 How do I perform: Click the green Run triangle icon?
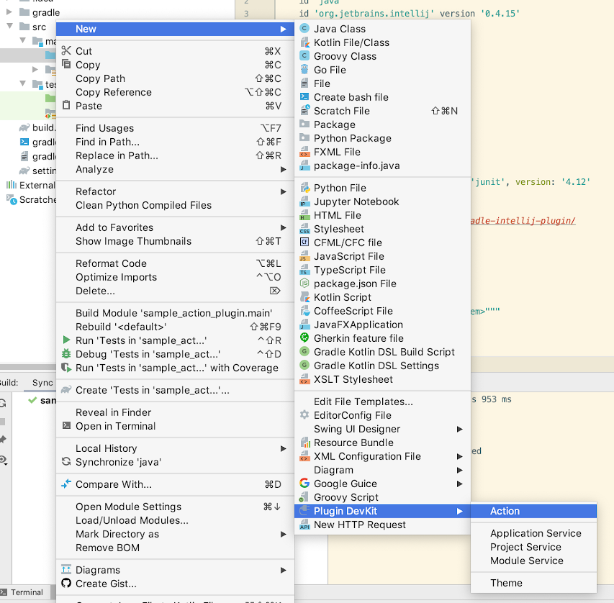tap(66, 340)
